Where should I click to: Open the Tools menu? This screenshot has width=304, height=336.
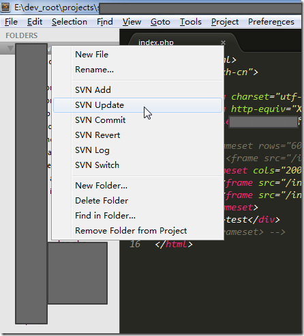pyautogui.click(x=191, y=22)
